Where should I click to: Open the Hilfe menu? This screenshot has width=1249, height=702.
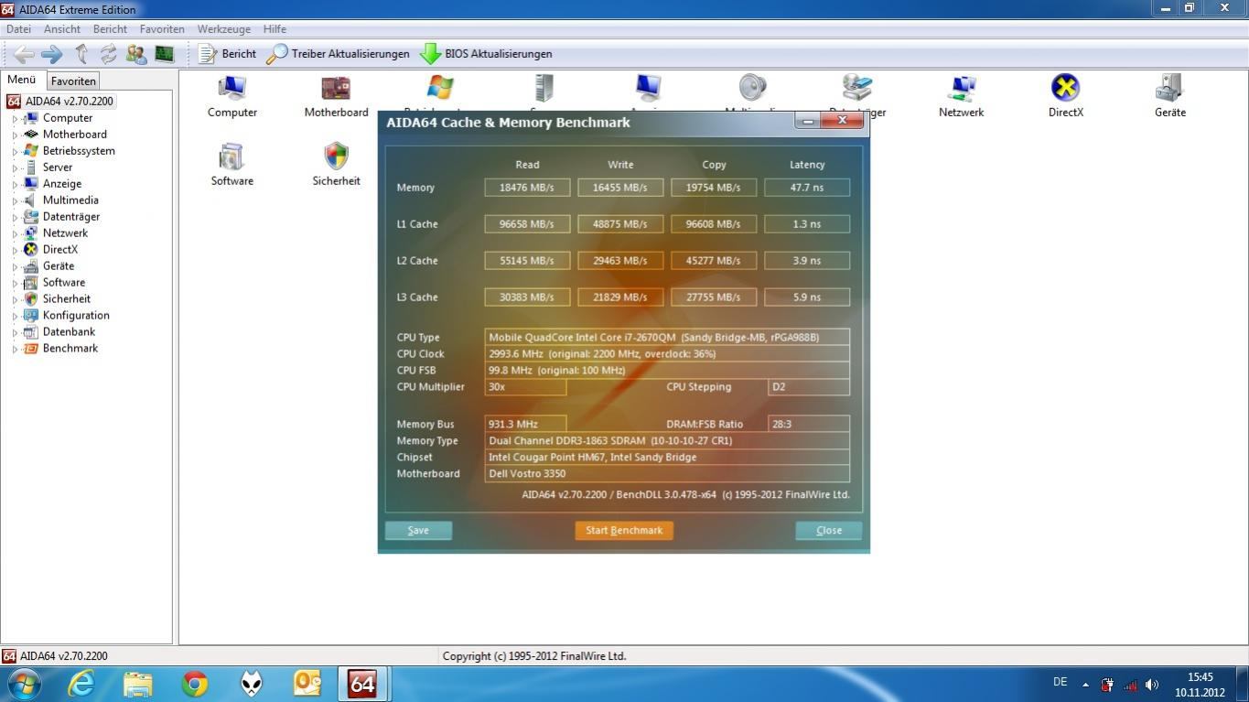pos(275,29)
